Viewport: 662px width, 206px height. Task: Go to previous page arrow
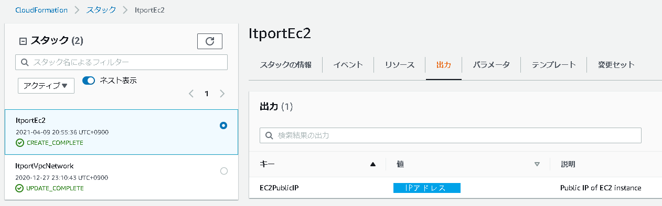[x=191, y=94]
